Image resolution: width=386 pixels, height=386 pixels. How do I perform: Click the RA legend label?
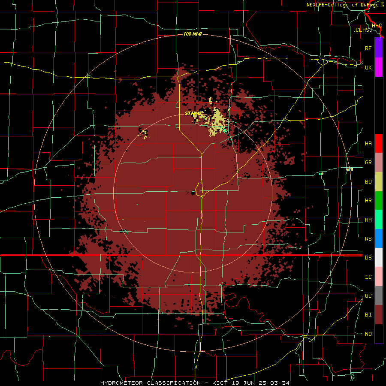[368, 220]
